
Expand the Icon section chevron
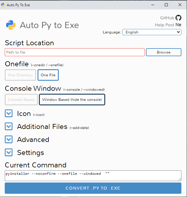click(x=9, y=113)
